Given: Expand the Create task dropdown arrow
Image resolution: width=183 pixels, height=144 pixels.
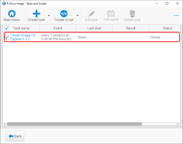Looking at the screenshot, I should (49, 15).
